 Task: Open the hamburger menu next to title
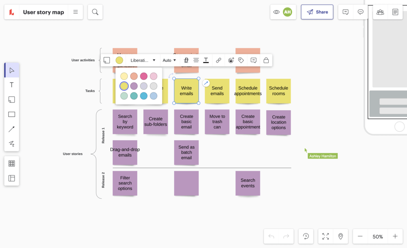click(76, 12)
